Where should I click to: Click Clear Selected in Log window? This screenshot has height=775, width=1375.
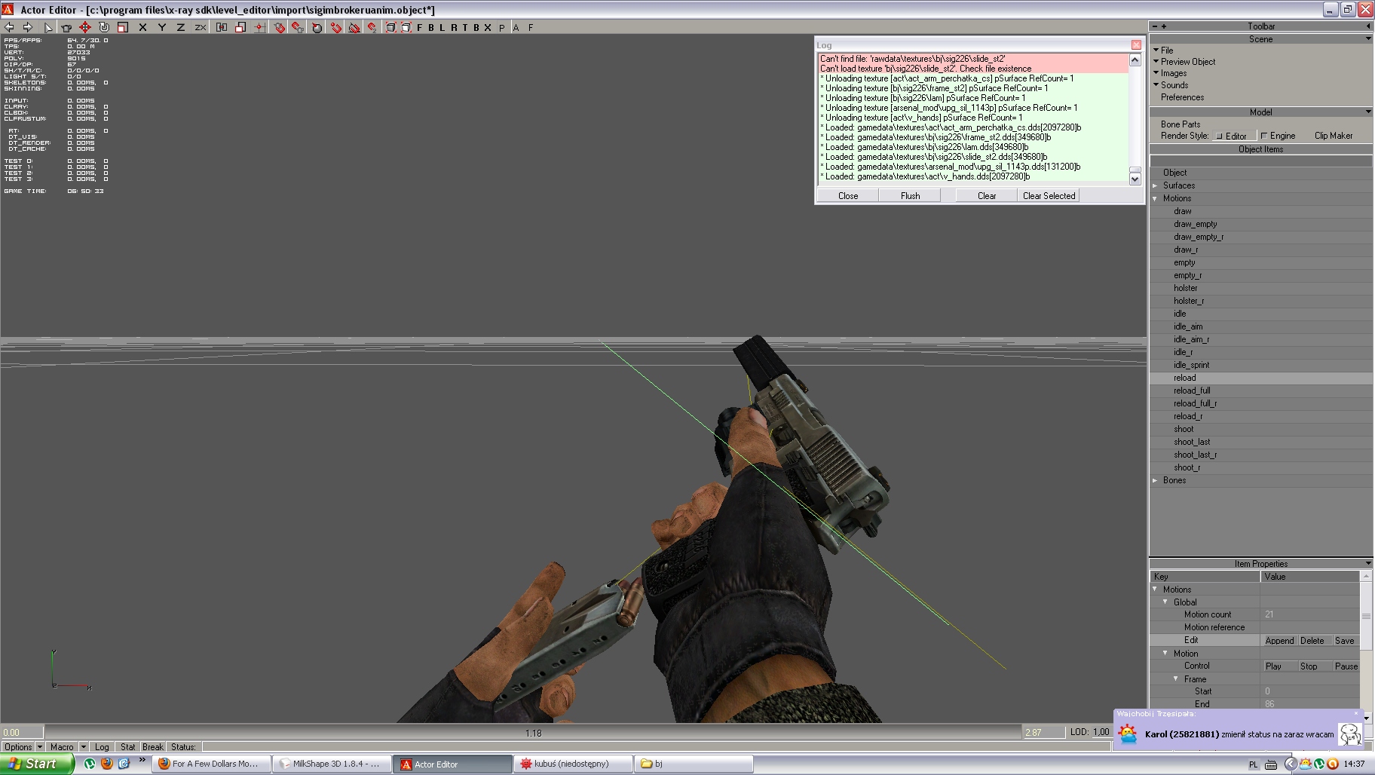point(1049,196)
